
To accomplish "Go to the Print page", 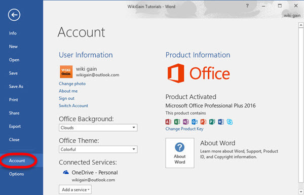I will tap(13, 100).
